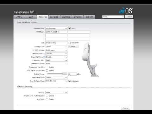Go to the ADVANCED tab

click(x=66, y=17)
